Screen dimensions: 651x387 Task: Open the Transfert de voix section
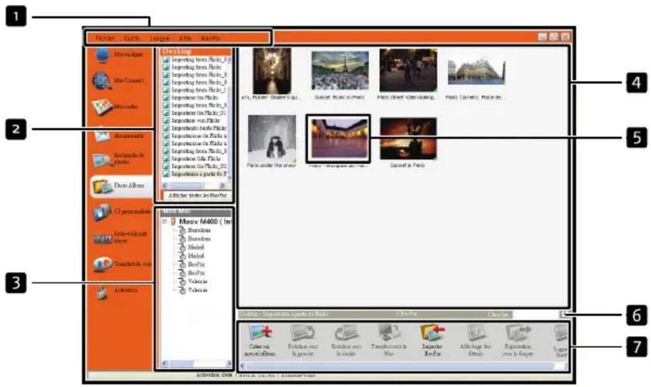122,264
